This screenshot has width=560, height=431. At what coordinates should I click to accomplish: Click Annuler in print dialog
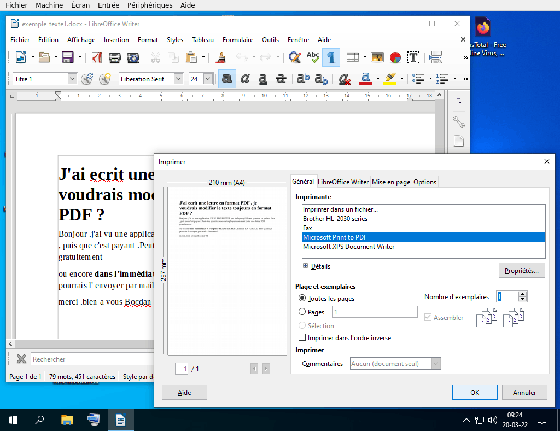524,392
